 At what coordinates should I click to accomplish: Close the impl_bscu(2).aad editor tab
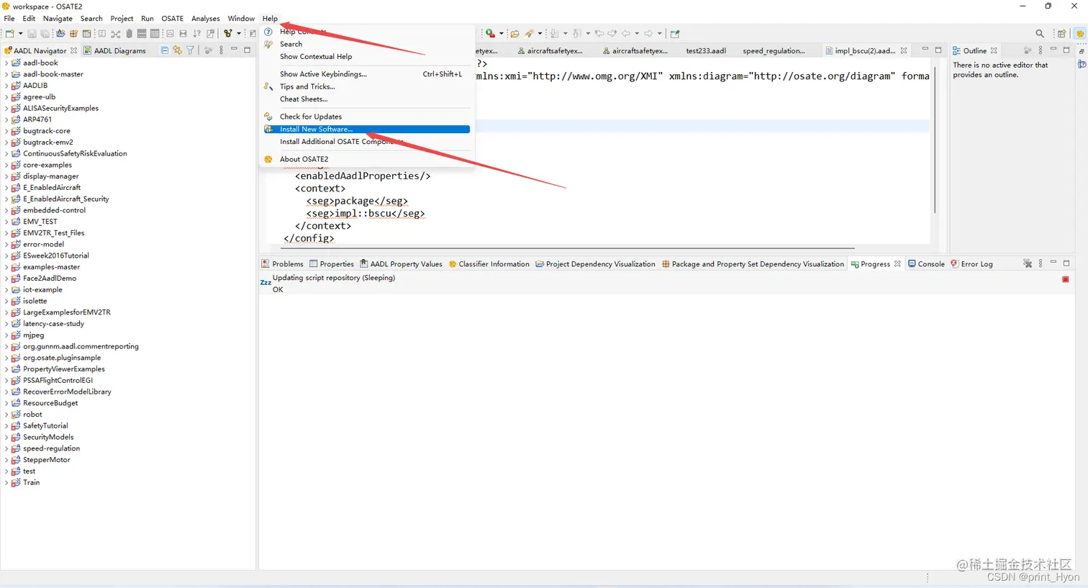pos(904,50)
